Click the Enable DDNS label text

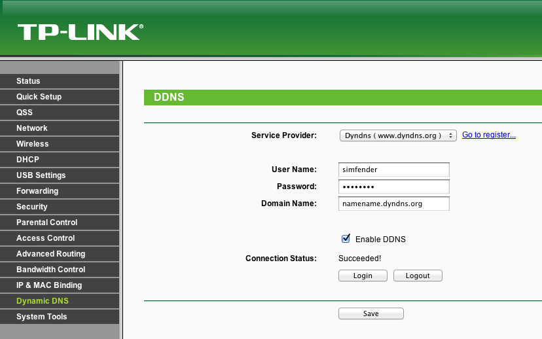point(380,239)
